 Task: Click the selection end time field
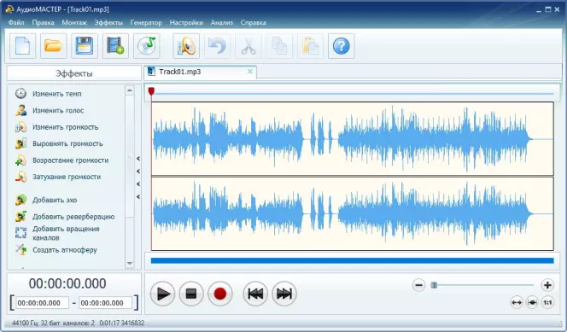coord(105,303)
